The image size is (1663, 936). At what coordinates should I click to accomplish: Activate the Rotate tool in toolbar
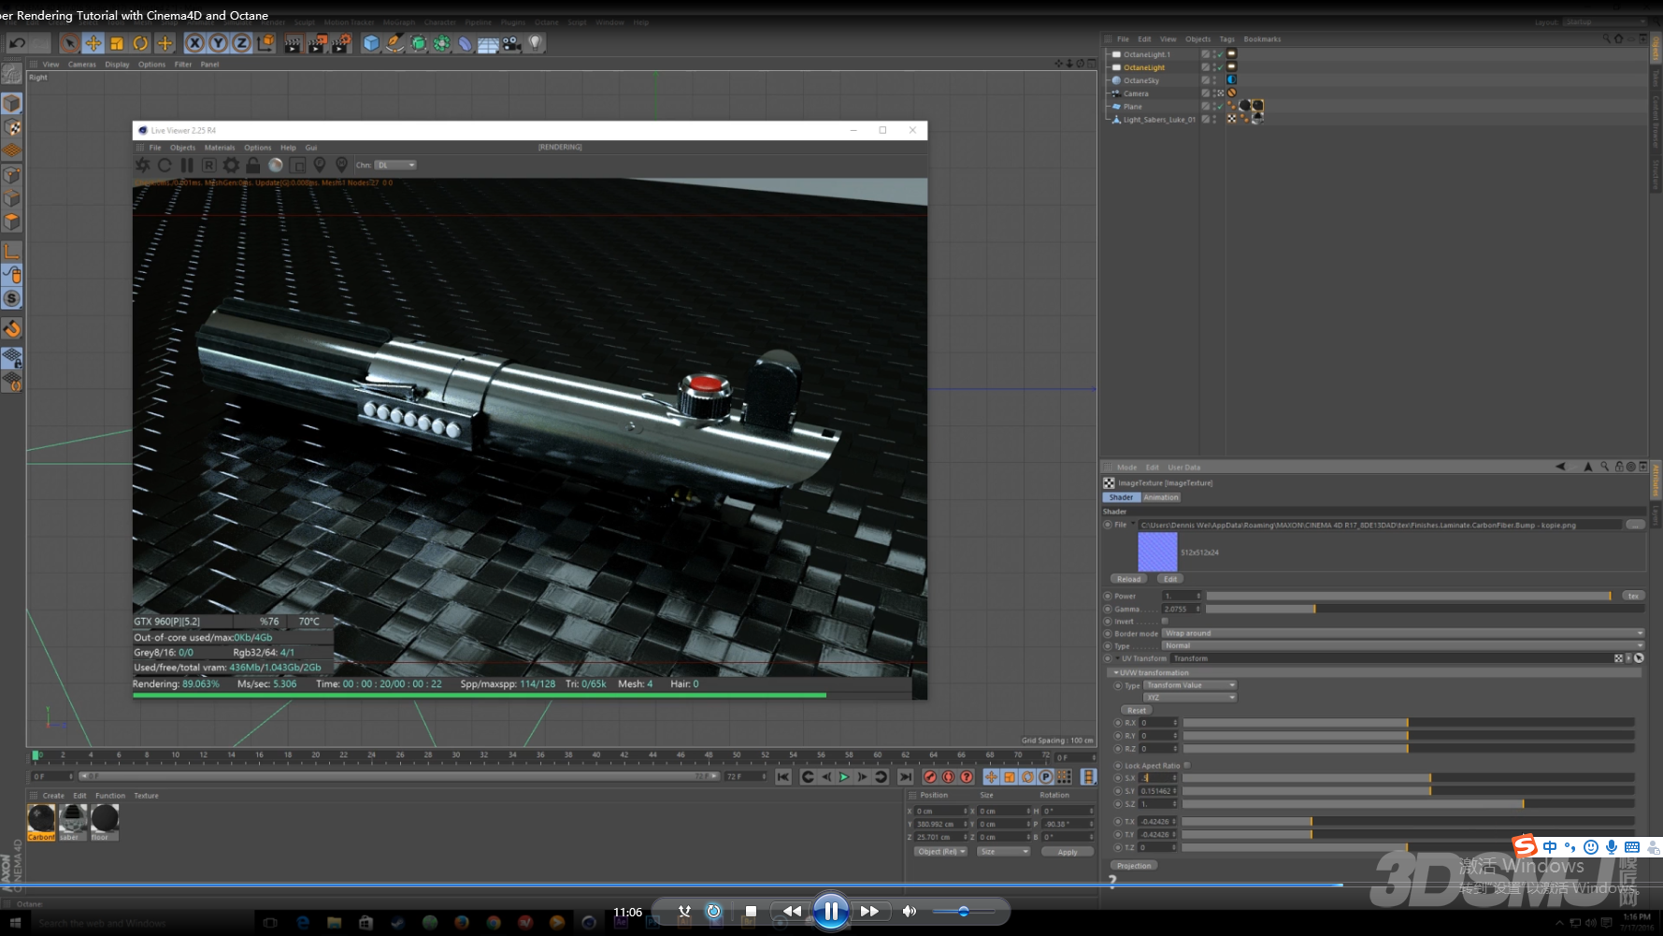pyautogui.click(x=140, y=43)
